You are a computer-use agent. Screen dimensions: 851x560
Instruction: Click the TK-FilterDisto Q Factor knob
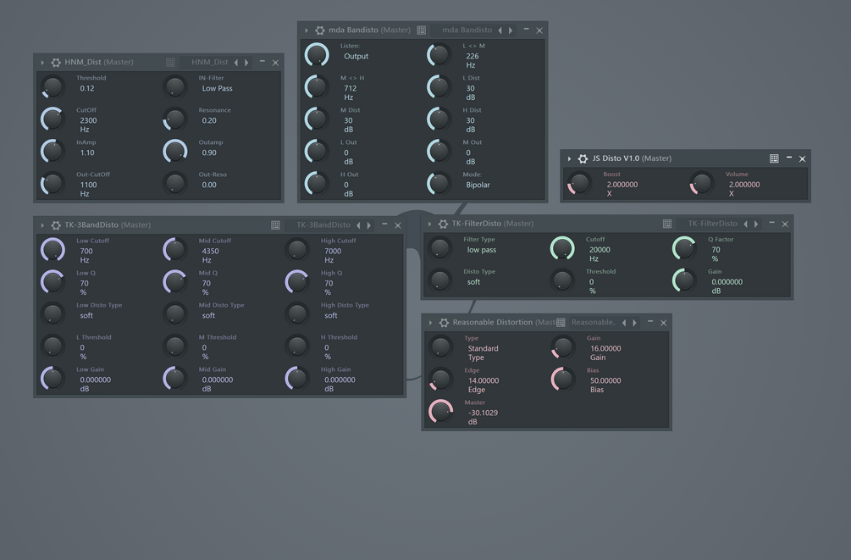click(684, 248)
